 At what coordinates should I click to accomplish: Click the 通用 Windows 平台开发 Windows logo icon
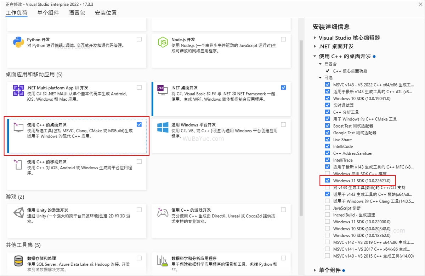(x=163, y=128)
